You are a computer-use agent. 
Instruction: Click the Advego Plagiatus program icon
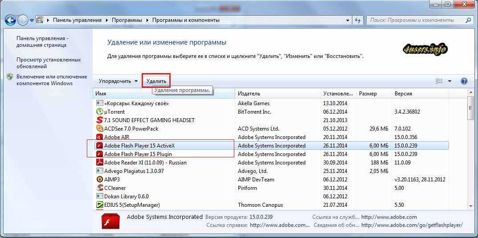[x=100, y=171]
